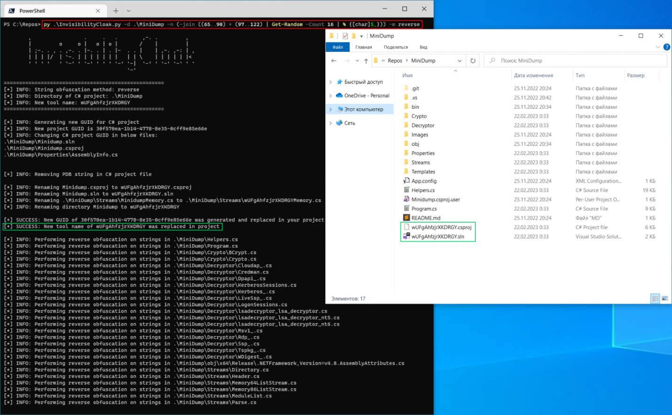Select wUFgAhfzjrXKDRGY.csproj file icon
Screen dimensions: 672x415
(406, 227)
